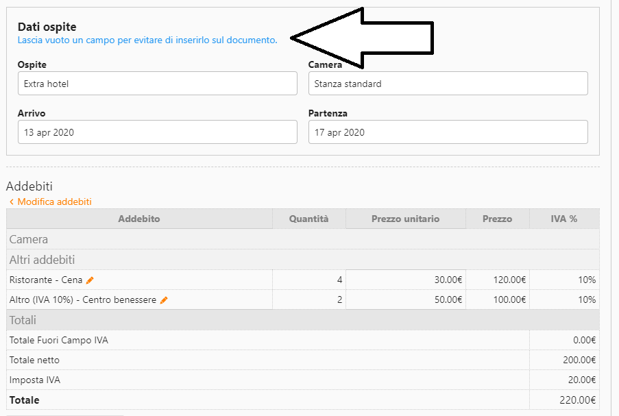Select the Camera section row
This screenshot has height=416, width=619.
pos(302,239)
